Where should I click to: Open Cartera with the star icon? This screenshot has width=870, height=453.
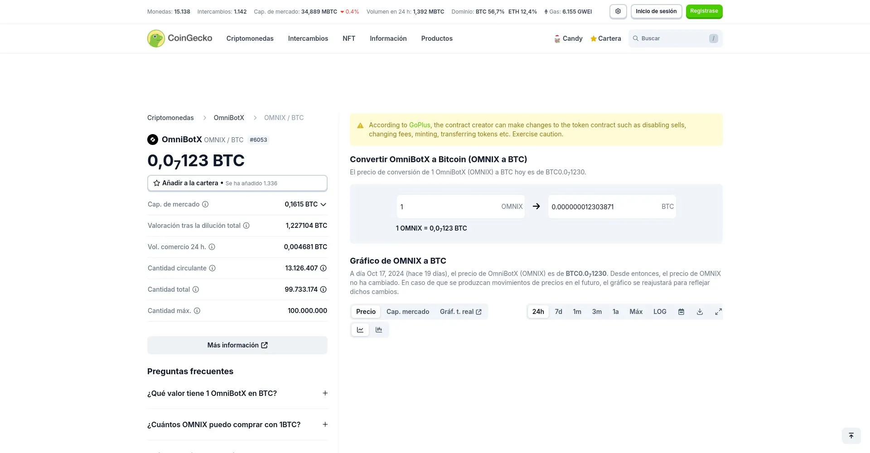coord(605,39)
